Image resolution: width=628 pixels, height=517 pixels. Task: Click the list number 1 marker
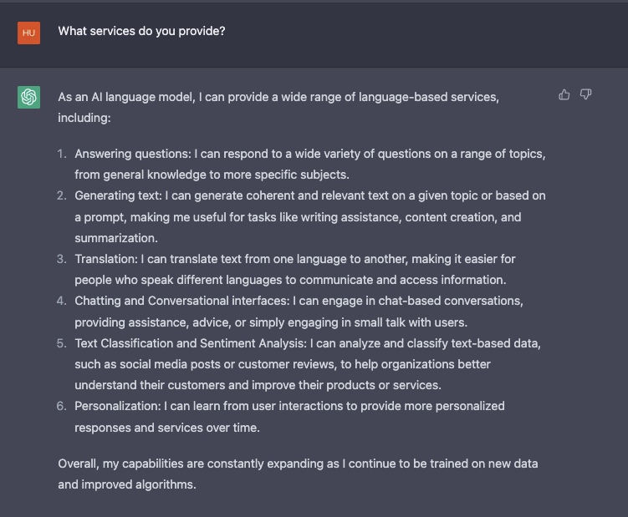pyautogui.click(x=62, y=154)
